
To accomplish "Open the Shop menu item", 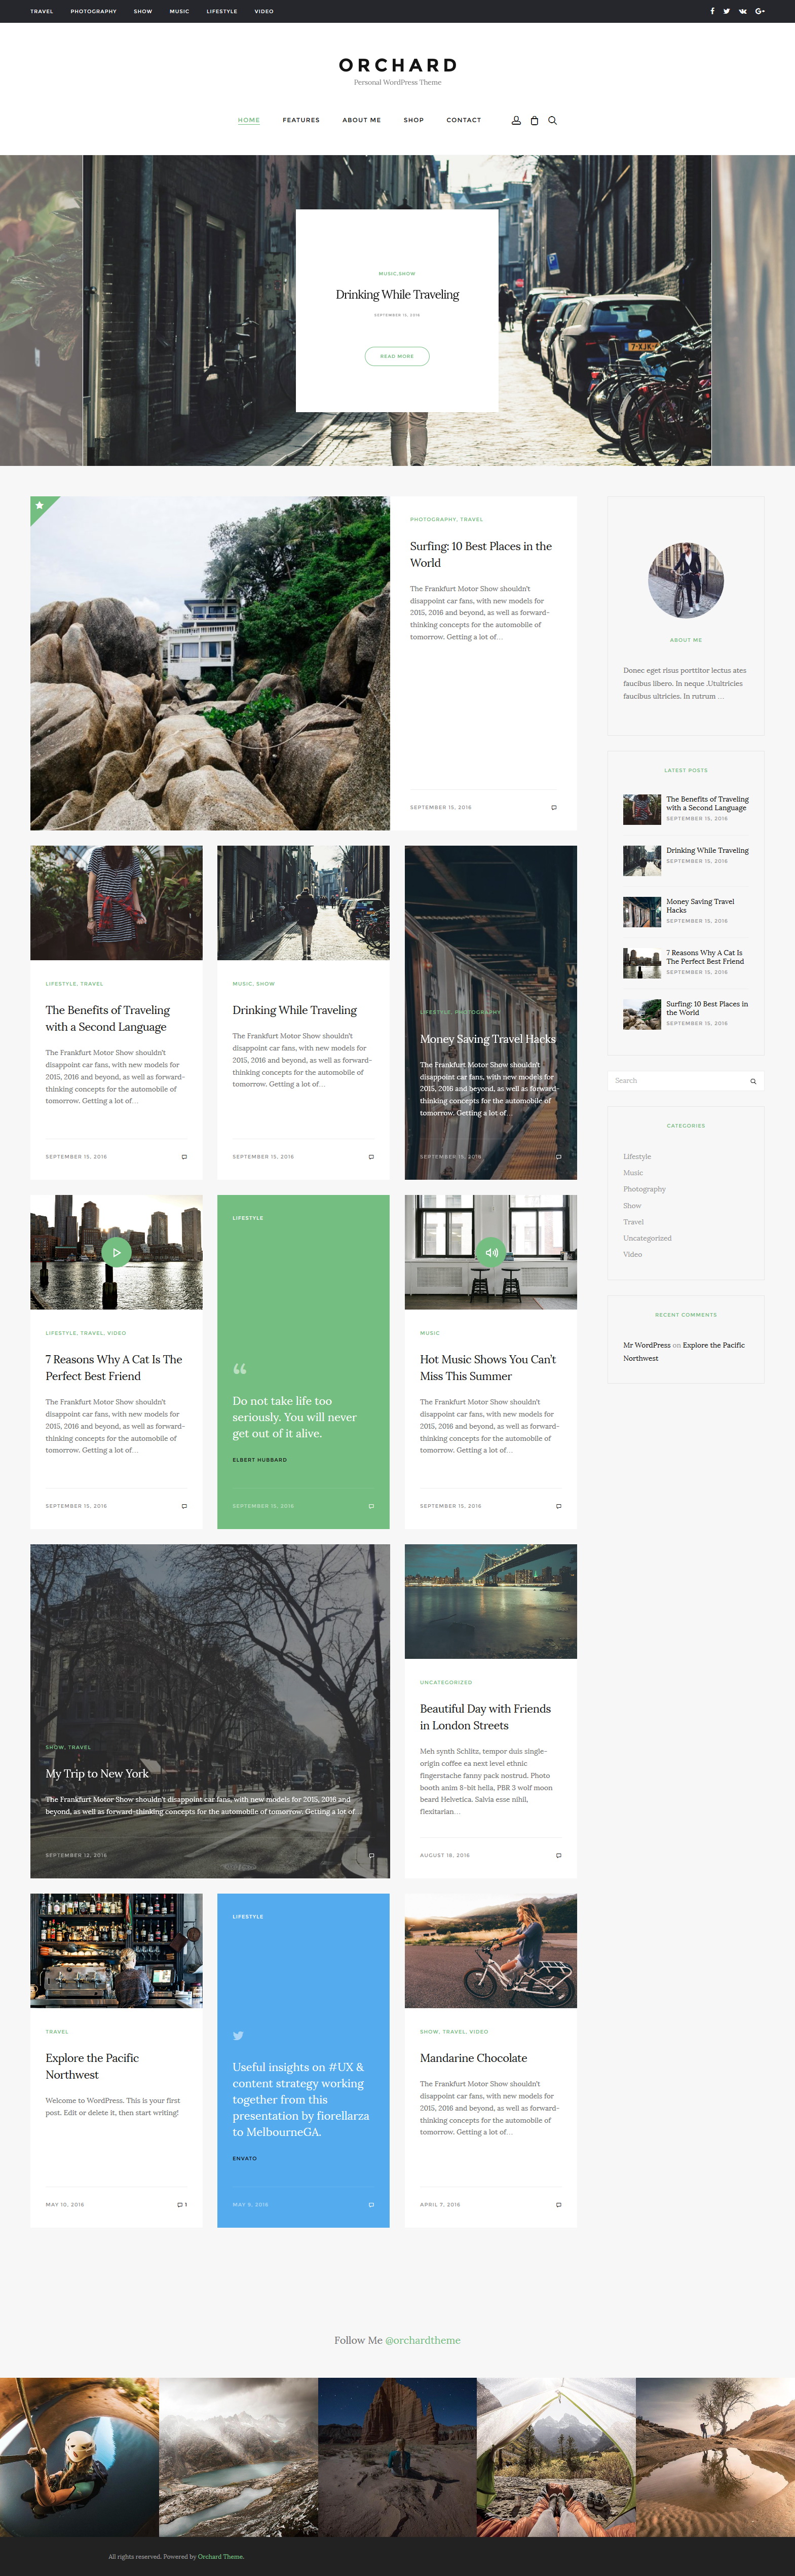I will pos(414,120).
